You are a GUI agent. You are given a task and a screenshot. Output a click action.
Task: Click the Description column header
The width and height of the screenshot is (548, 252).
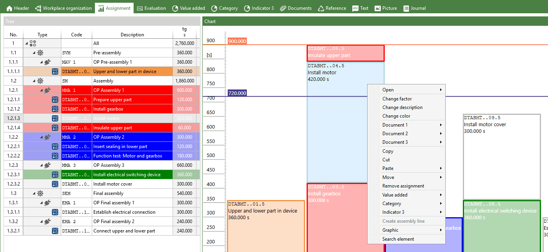tap(132, 35)
